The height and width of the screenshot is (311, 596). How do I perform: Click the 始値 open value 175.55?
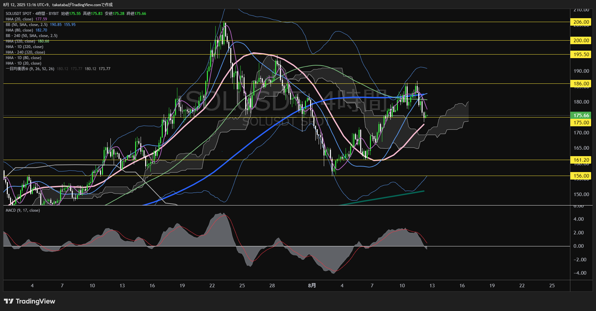click(75, 14)
